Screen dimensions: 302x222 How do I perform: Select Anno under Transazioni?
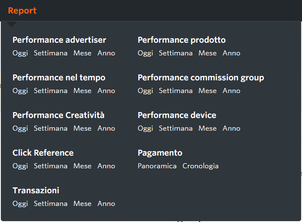[x=106, y=204]
